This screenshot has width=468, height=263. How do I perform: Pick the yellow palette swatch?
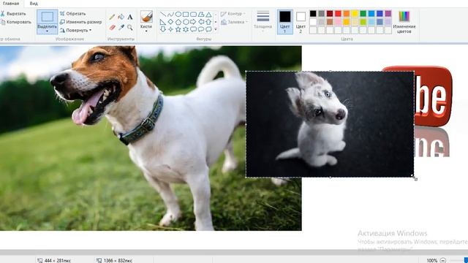(x=355, y=13)
